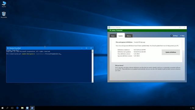Open the History tab in Defender
Viewport: 195px width, 110px height.
(x=129, y=36)
